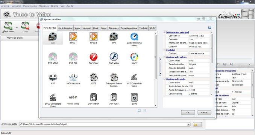Select the AVI video profile icon
The image size is (255, 135).
coord(53,36)
